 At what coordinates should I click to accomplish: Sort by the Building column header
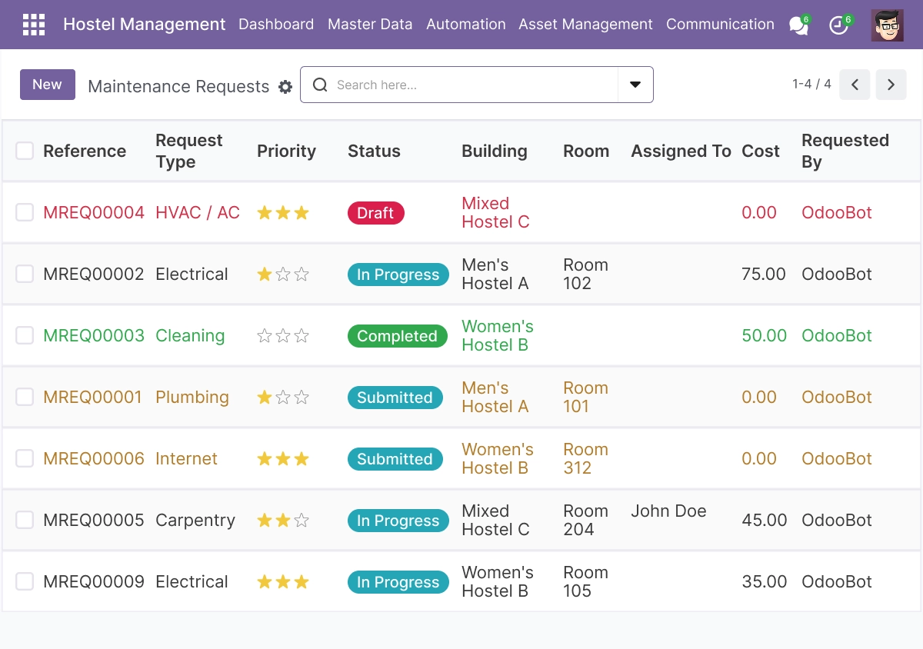pyautogui.click(x=495, y=151)
